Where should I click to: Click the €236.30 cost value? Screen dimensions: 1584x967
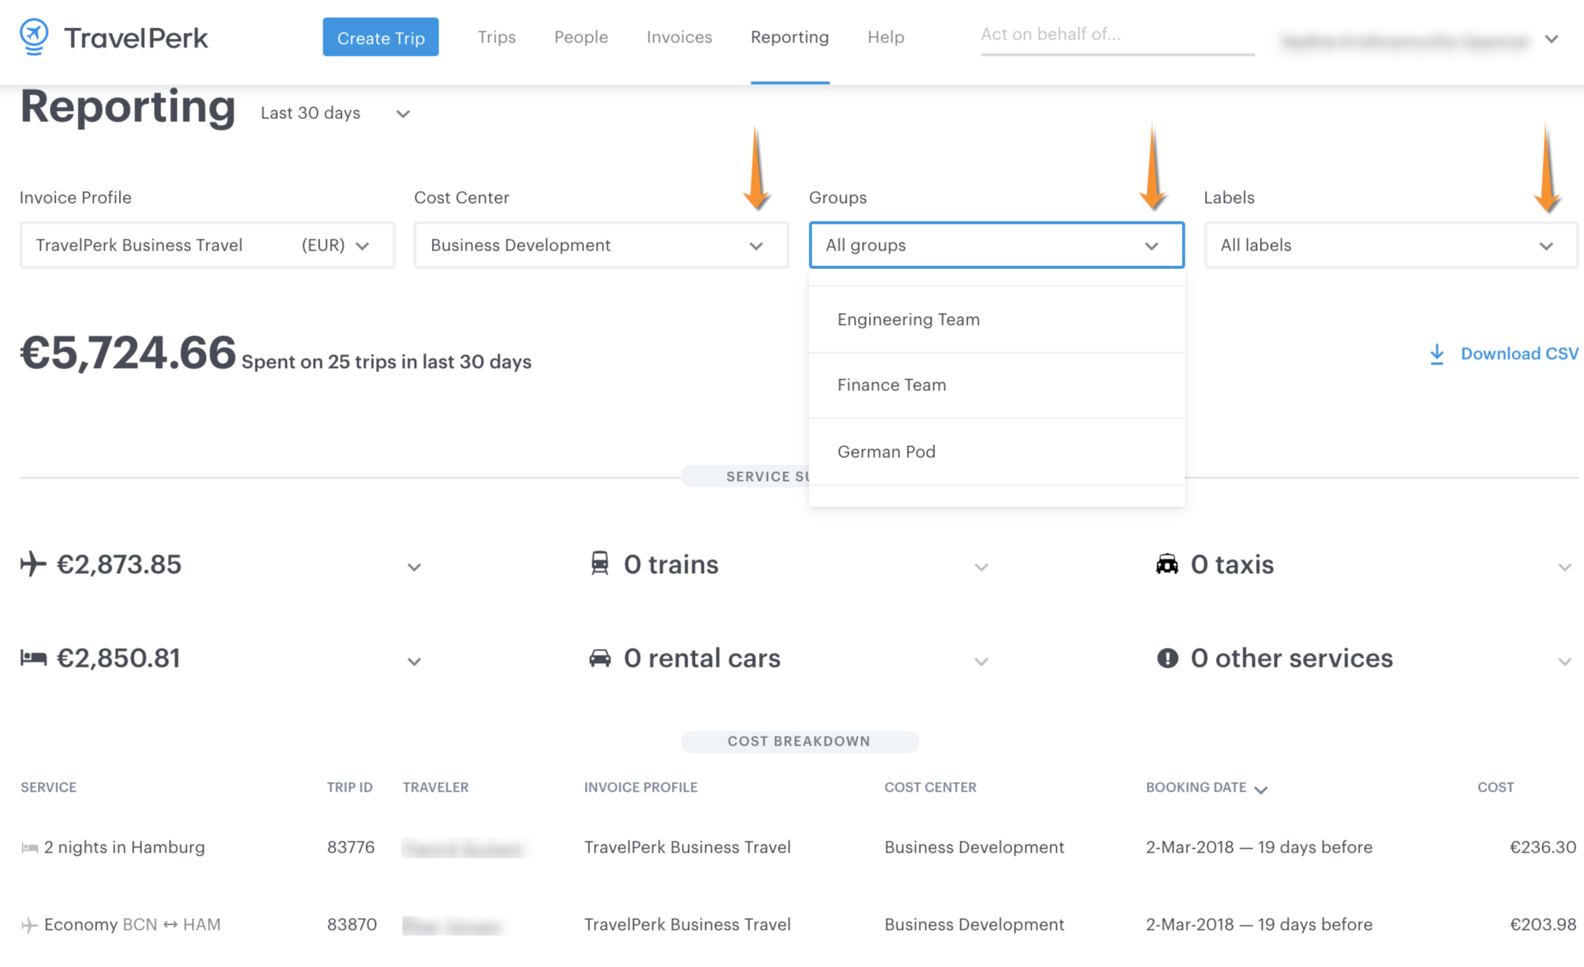[x=1543, y=847]
